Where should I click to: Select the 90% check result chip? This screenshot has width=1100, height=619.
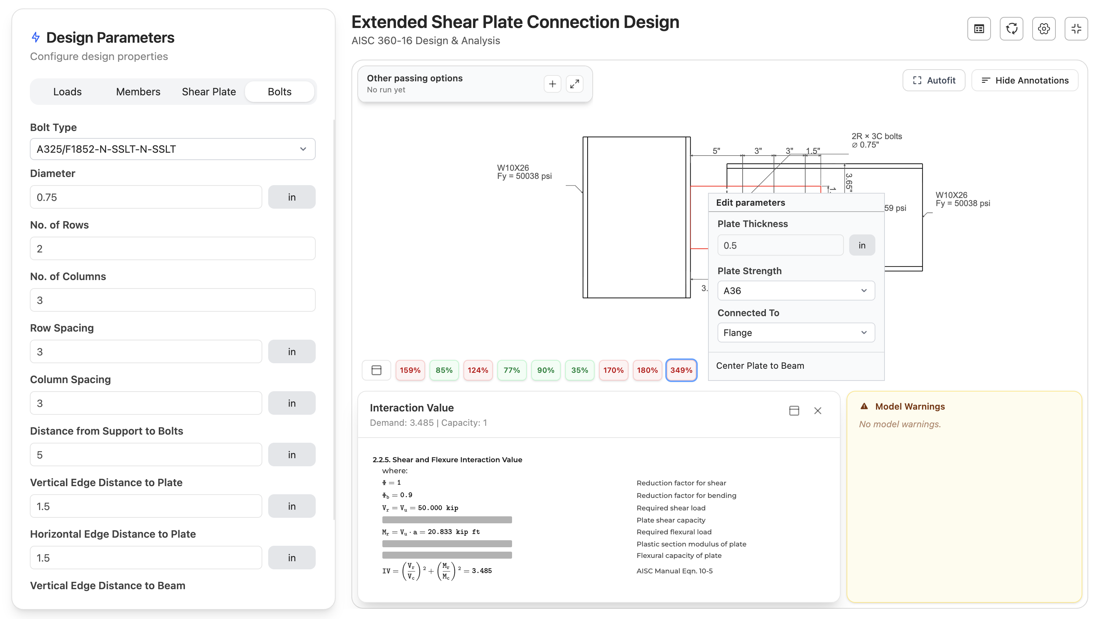point(545,370)
